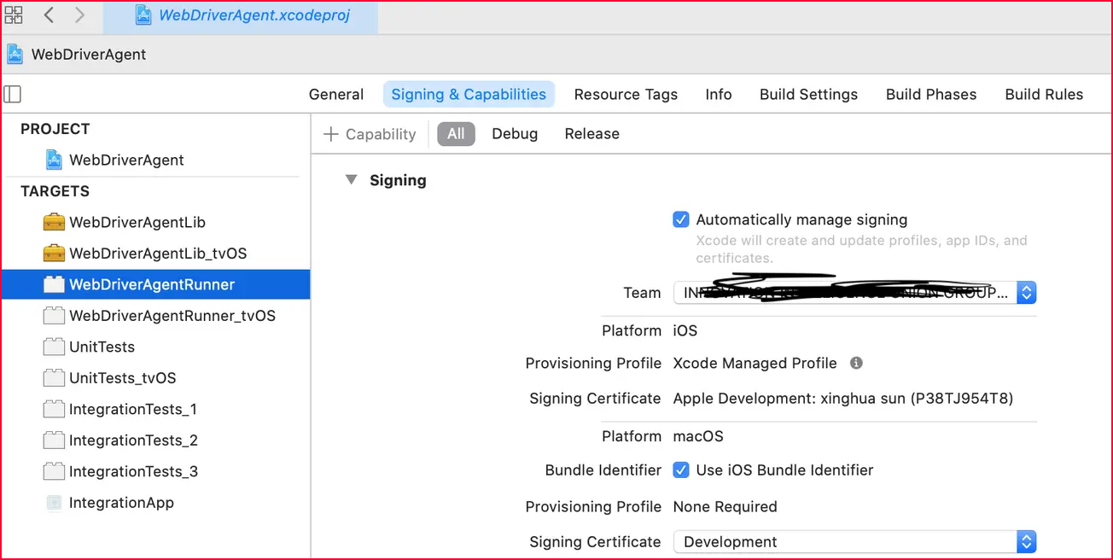The height and width of the screenshot is (560, 1113).
Task: Click the iOS platform value
Action: 685,330
